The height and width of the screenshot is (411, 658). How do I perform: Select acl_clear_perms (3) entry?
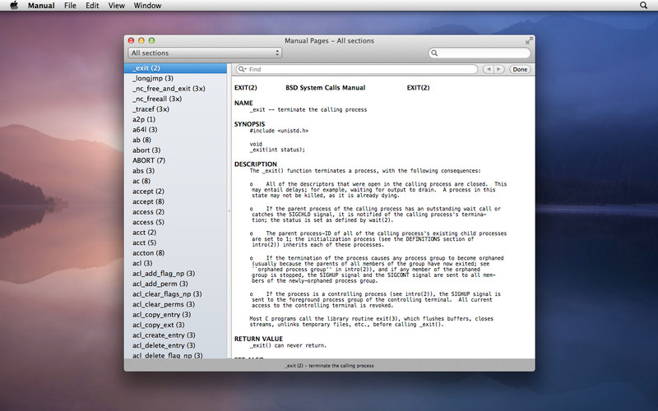pyautogui.click(x=175, y=304)
